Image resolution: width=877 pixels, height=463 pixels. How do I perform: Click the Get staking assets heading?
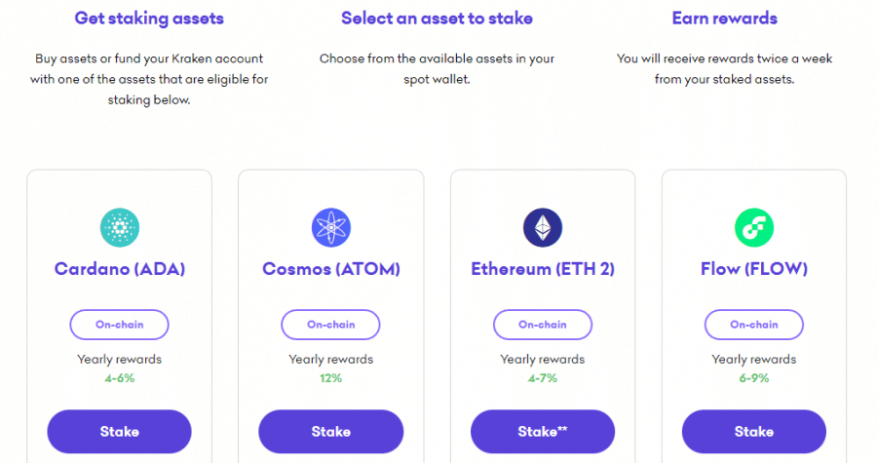[149, 19]
